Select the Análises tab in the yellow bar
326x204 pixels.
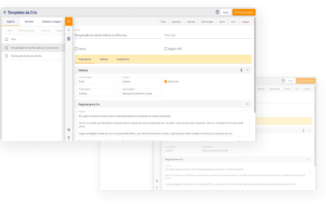(104, 59)
